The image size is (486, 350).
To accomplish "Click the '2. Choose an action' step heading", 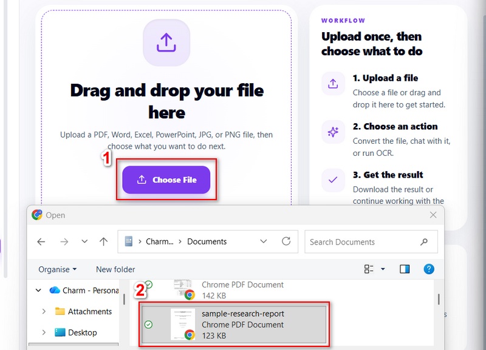I will pos(395,127).
